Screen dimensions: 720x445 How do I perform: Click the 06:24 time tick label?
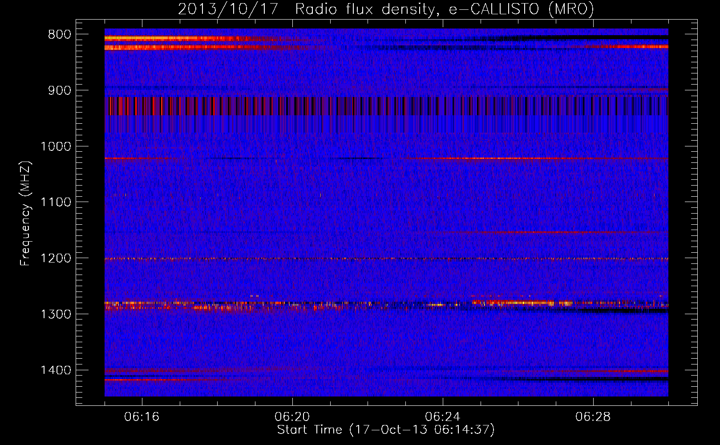[443, 417]
